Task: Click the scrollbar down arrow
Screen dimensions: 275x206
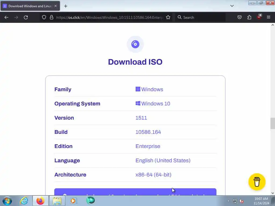Action: point(273,193)
